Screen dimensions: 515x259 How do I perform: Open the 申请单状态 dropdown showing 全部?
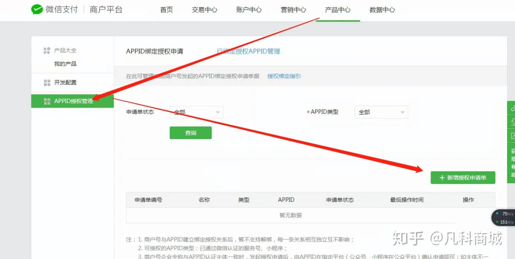point(196,112)
